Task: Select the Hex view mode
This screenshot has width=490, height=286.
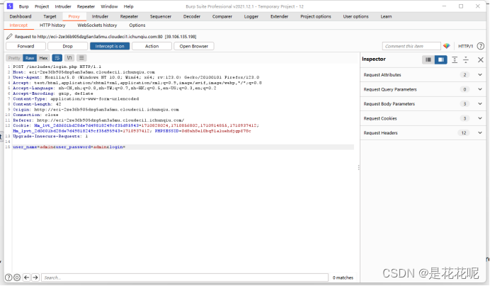Action: [43, 58]
